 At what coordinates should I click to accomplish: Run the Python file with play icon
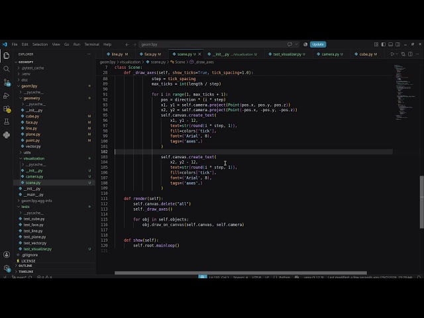tap(392, 54)
